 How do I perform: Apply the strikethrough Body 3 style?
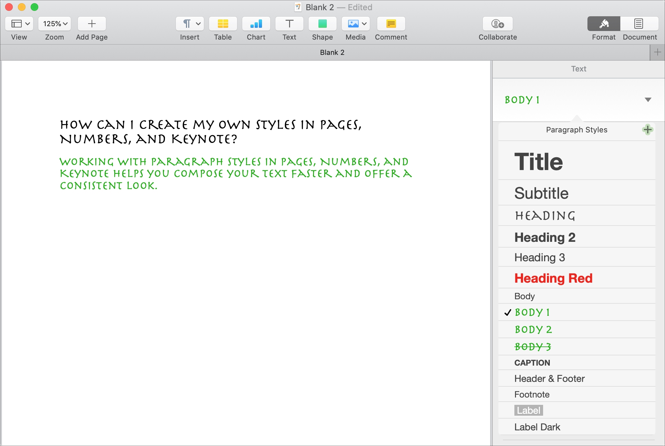tap(577, 347)
